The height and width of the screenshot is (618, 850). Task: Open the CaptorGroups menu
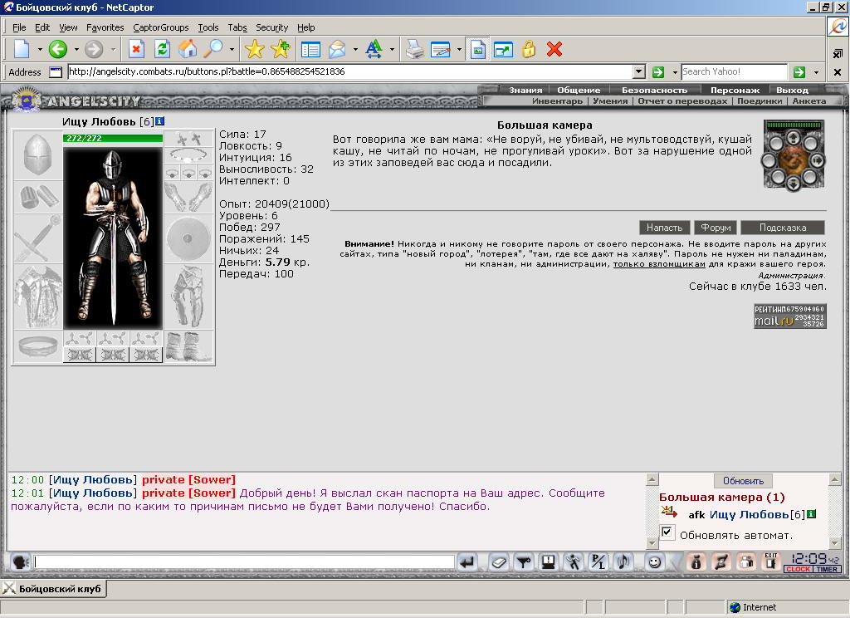(x=161, y=27)
